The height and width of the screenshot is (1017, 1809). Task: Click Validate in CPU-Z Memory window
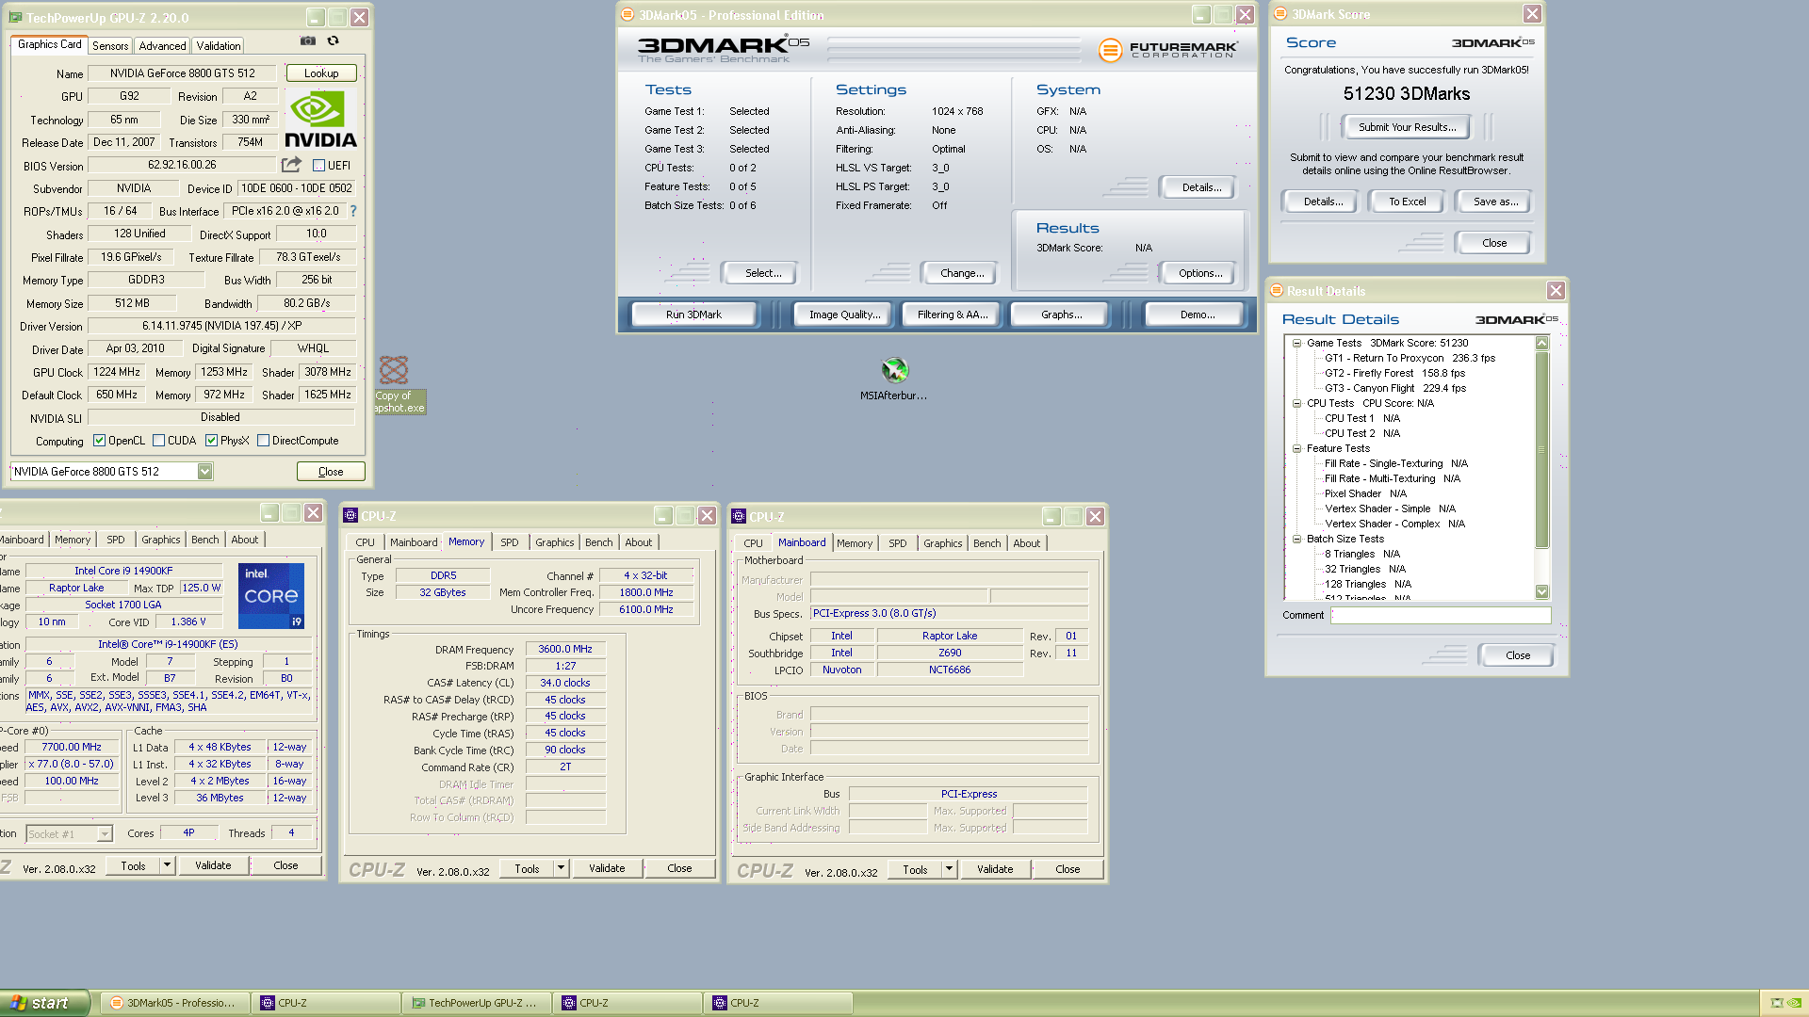(x=607, y=868)
